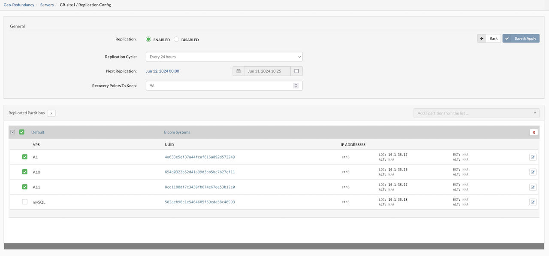Click the Save & Apply button
549x256 pixels.
point(521,39)
